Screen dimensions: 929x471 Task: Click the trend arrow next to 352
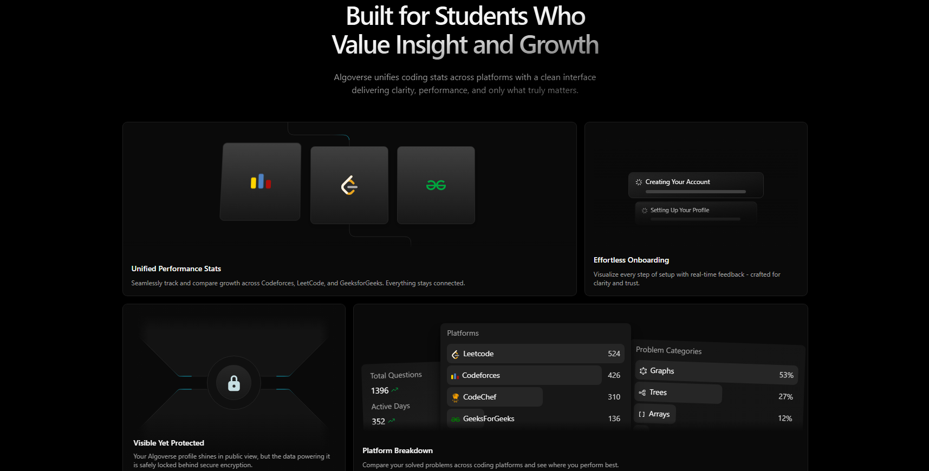point(392,421)
